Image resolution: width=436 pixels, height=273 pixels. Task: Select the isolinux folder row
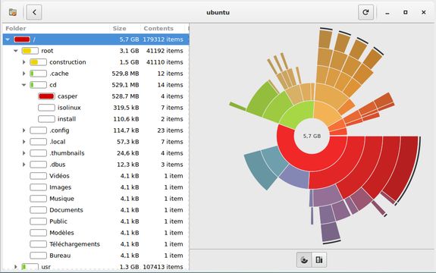click(x=96, y=108)
